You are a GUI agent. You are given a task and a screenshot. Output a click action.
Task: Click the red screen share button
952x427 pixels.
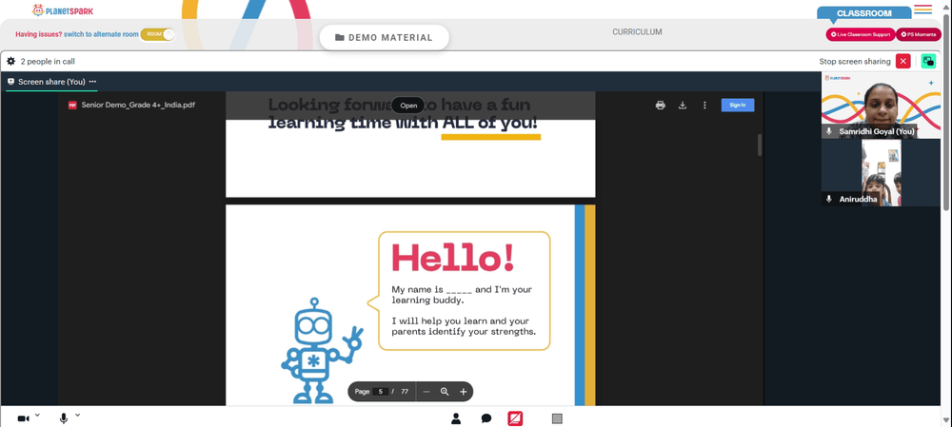pos(515,418)
